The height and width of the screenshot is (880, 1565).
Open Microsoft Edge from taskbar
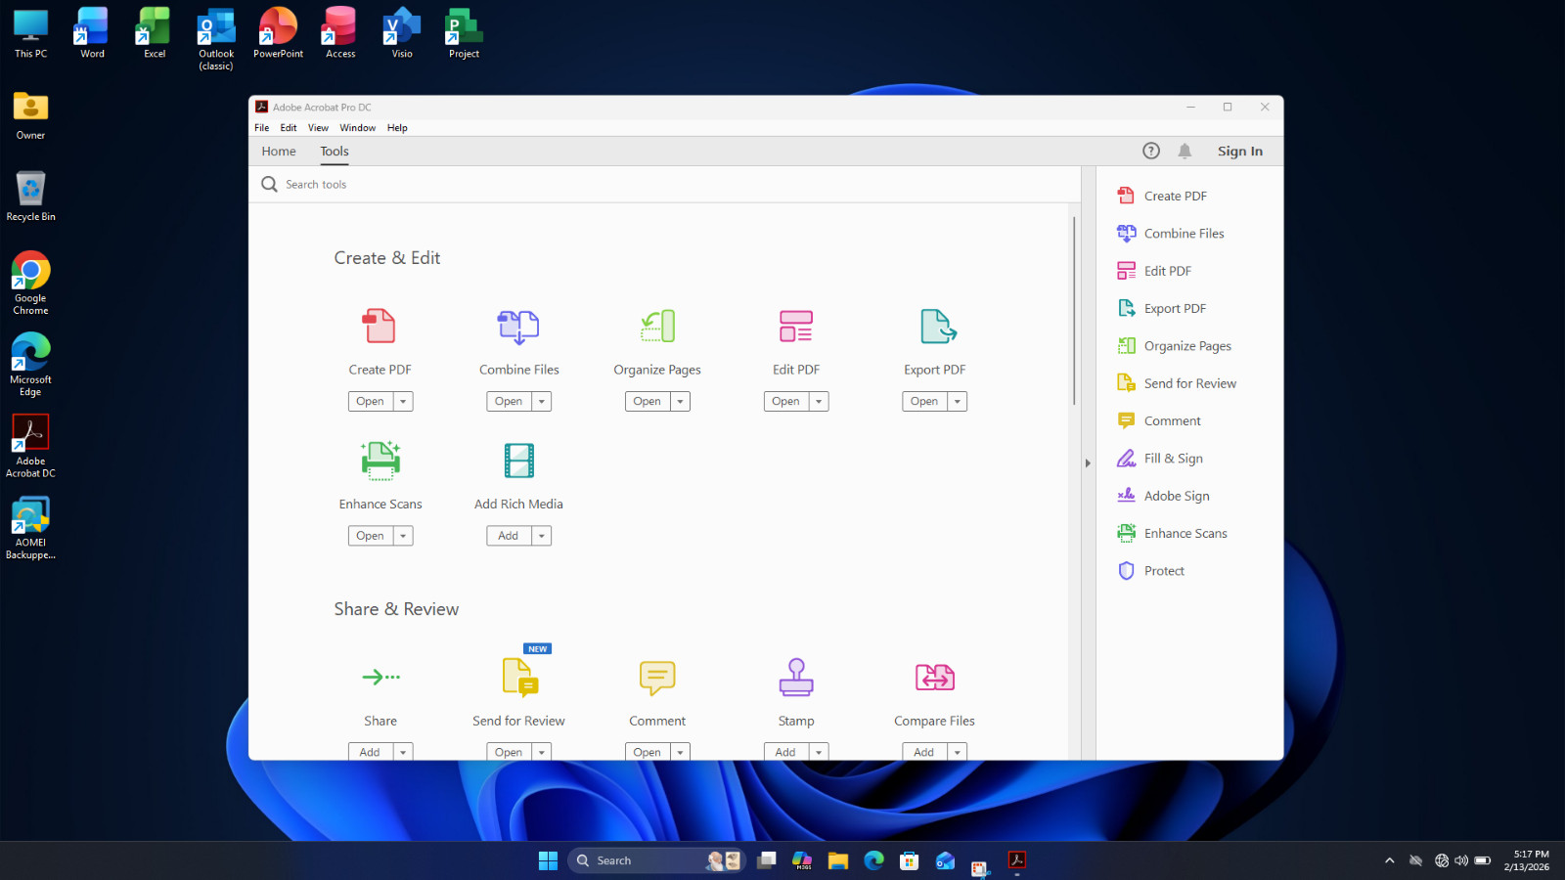point(873,860)
